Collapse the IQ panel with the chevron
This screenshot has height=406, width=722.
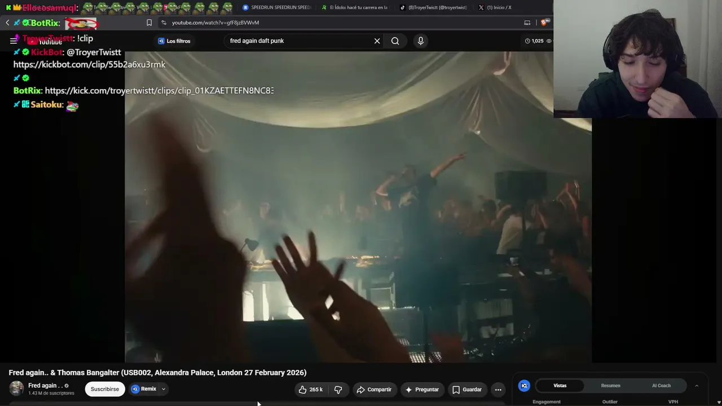(697, 386)
